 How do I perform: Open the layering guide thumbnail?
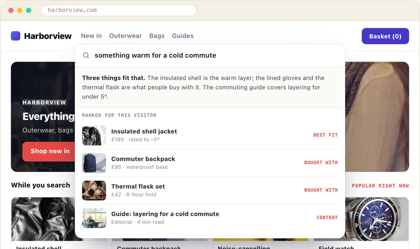click(x=94, y=218)
